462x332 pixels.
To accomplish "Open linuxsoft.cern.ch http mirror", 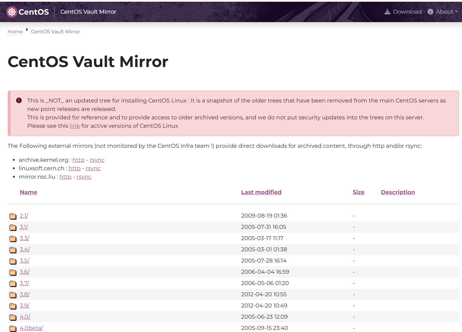I will click(74, 168).
